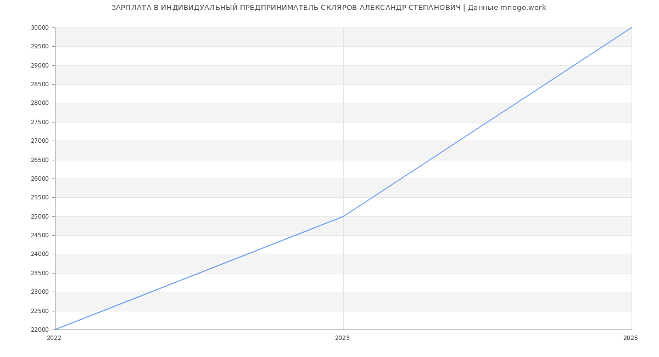This screenshot has height=357, width=659.
Task: Select the 22500 y-axis label
Action: [x=40, y=311]
